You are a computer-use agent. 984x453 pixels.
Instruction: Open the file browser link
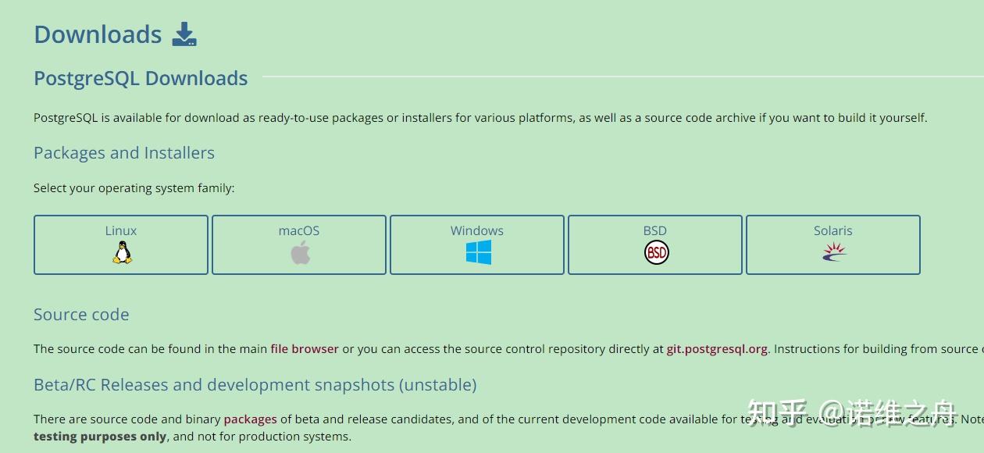[x=305, y=349]
